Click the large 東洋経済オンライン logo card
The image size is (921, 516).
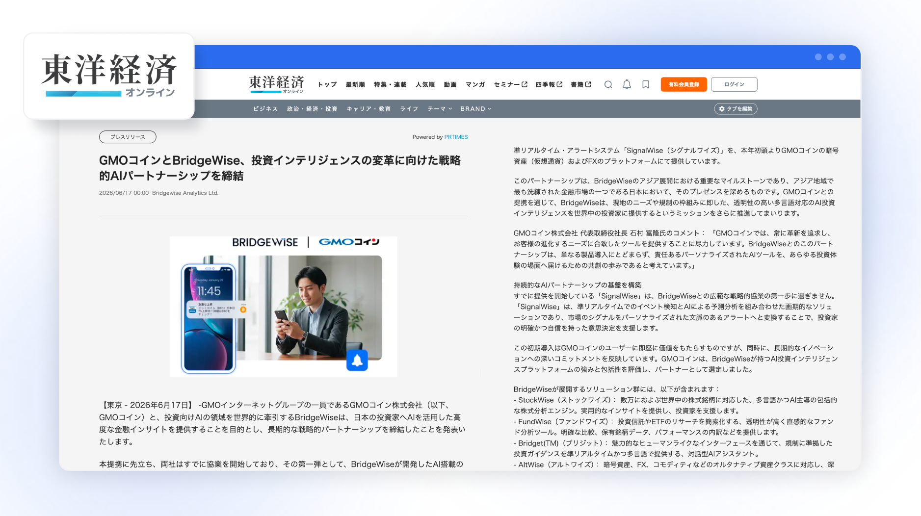pos(109,76)
